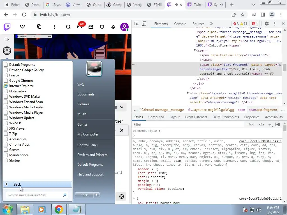Open DevTools customize three-dot menu
Screen dimensions: 287x215
[x=275, y=24]
